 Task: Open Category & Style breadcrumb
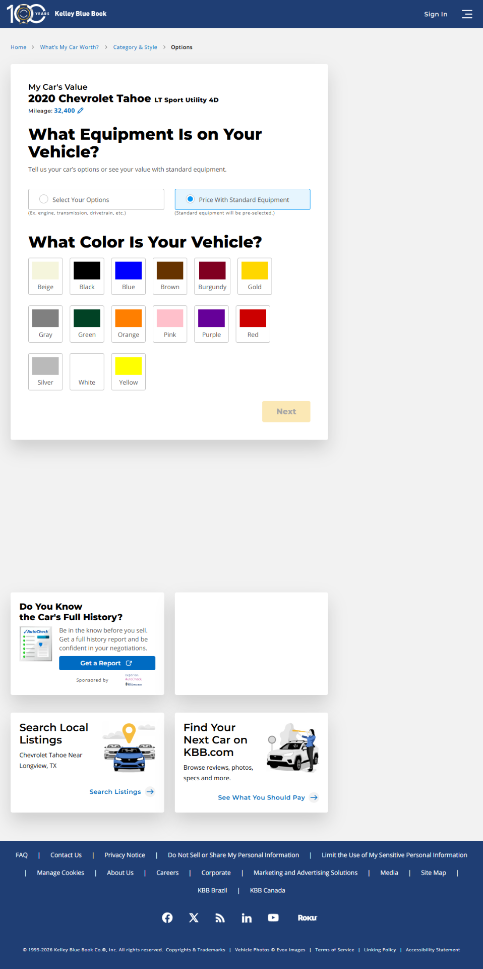point(135,47)
